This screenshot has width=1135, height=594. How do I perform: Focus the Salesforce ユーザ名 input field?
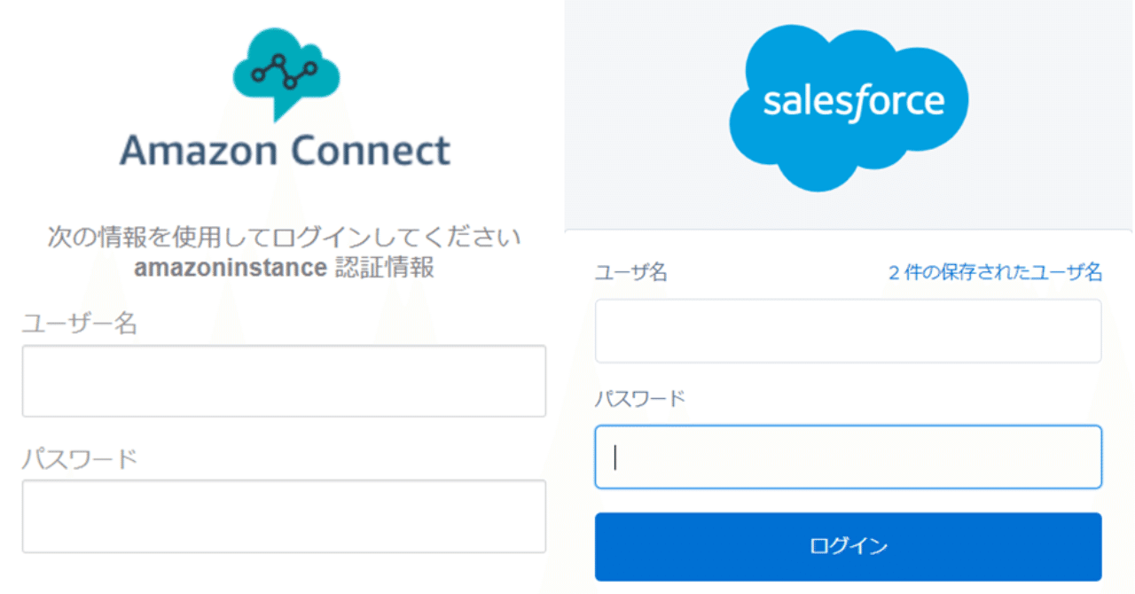point(848,331)
